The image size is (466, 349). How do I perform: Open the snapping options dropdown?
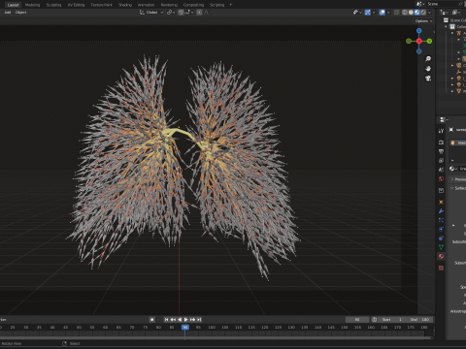click(x=189, y=13)
